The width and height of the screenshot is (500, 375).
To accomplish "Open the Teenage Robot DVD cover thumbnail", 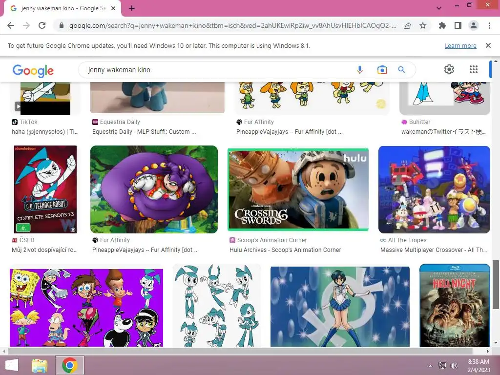I will click(x=45, y=189).
